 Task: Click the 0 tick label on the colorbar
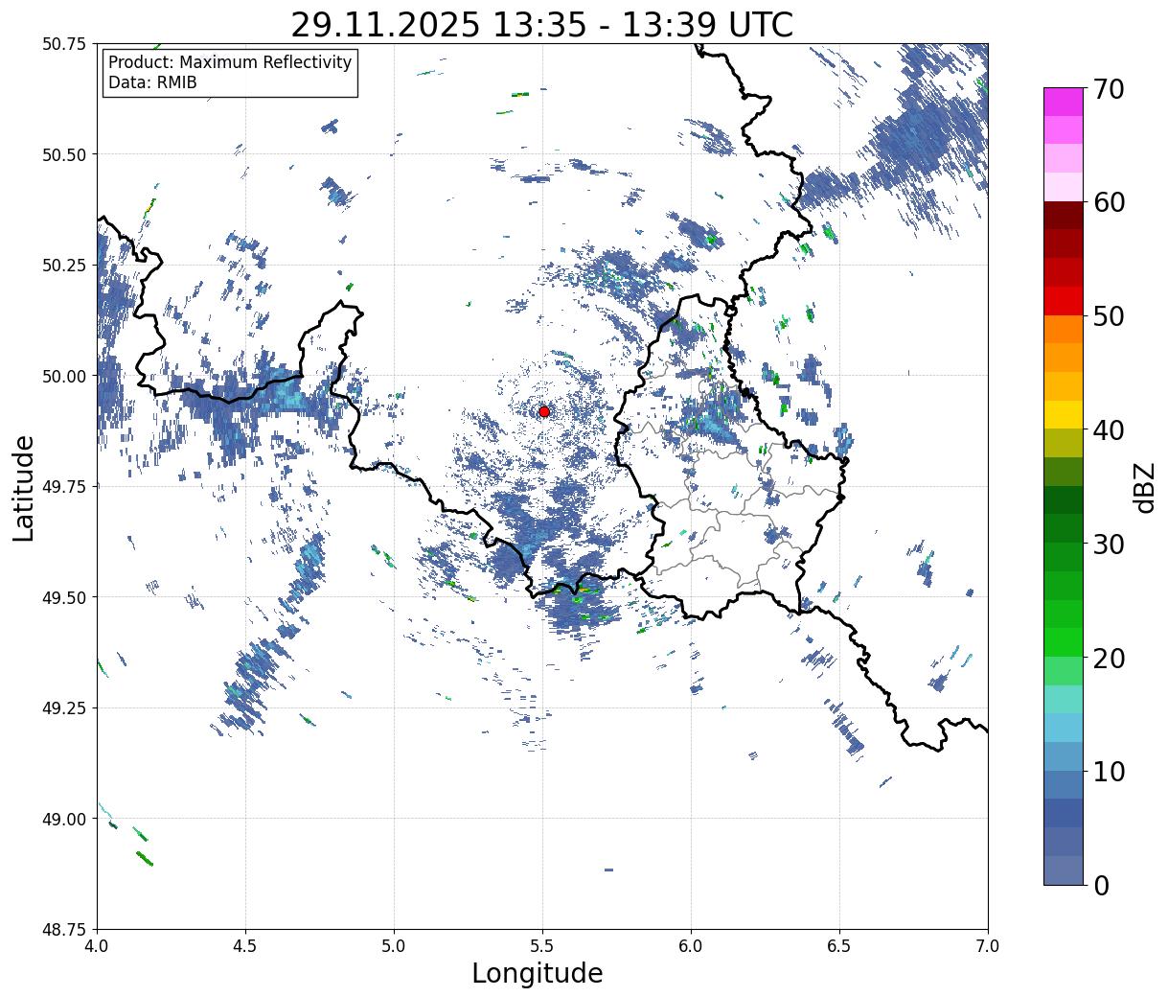tap(1100, 886)
